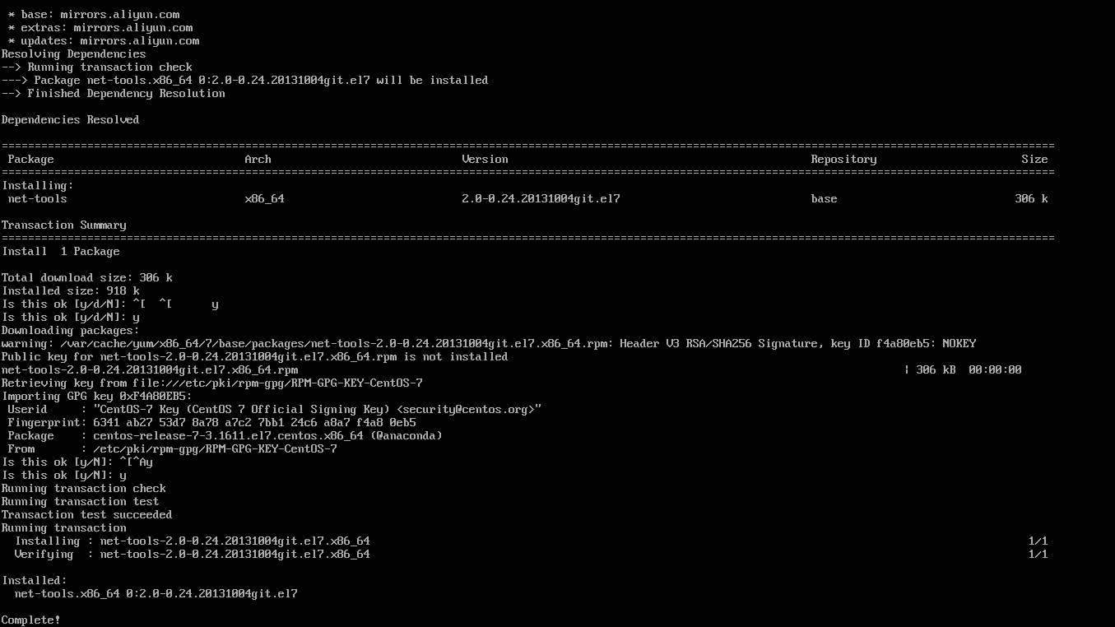Image resolution: width=1115 pixels, height=627 pixels.
Task: Click the 'From : /etc/pki/rpm-gpg' line
Action: (173, 448)
